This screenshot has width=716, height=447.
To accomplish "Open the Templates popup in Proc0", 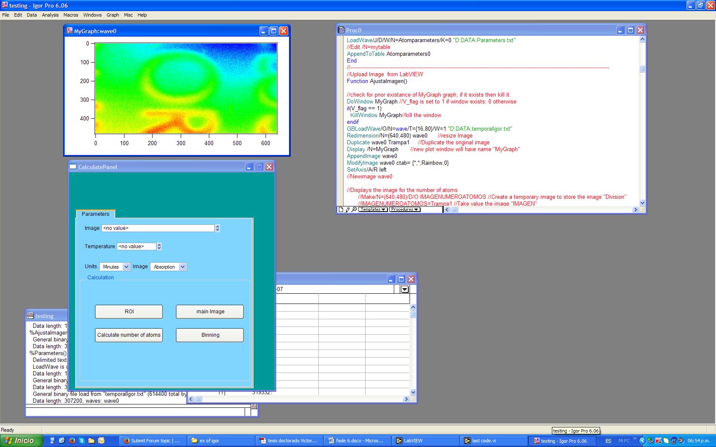I will pyautogui.click(x=372, y=209).
